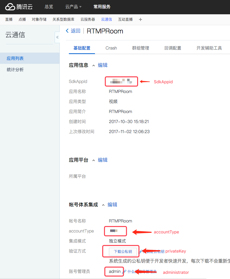Select the 云通信 service shortcut
The image size is (230, 279).
point(107,19)
